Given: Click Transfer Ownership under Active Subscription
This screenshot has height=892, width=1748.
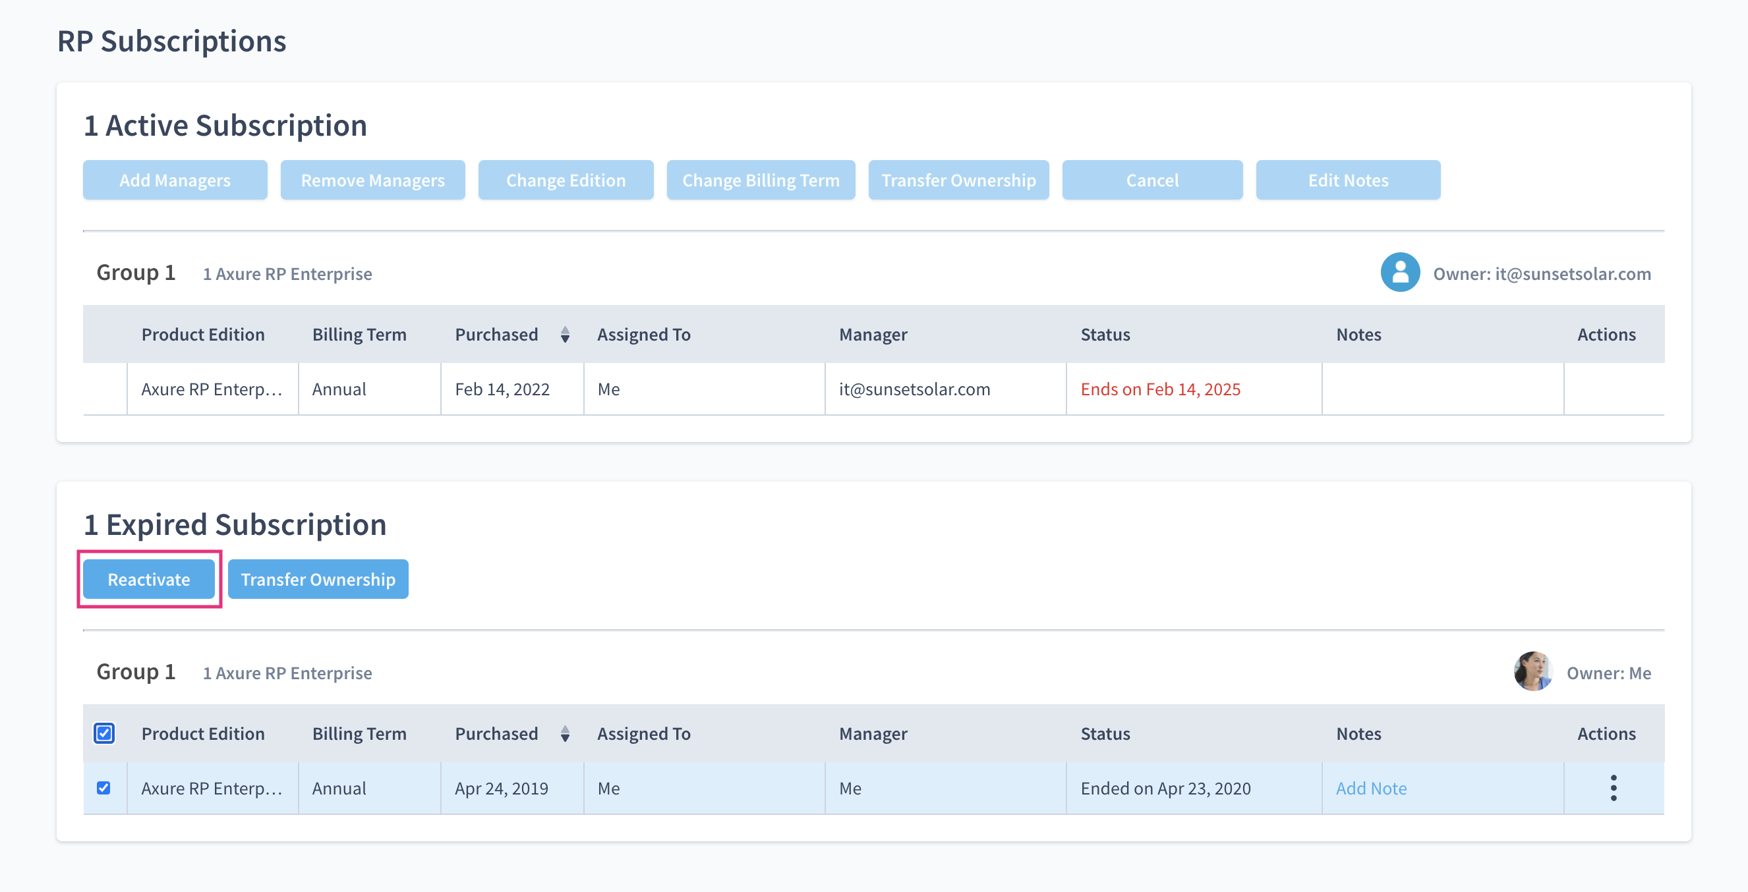Looking at the screenshot, I should [x=958, y=181].
